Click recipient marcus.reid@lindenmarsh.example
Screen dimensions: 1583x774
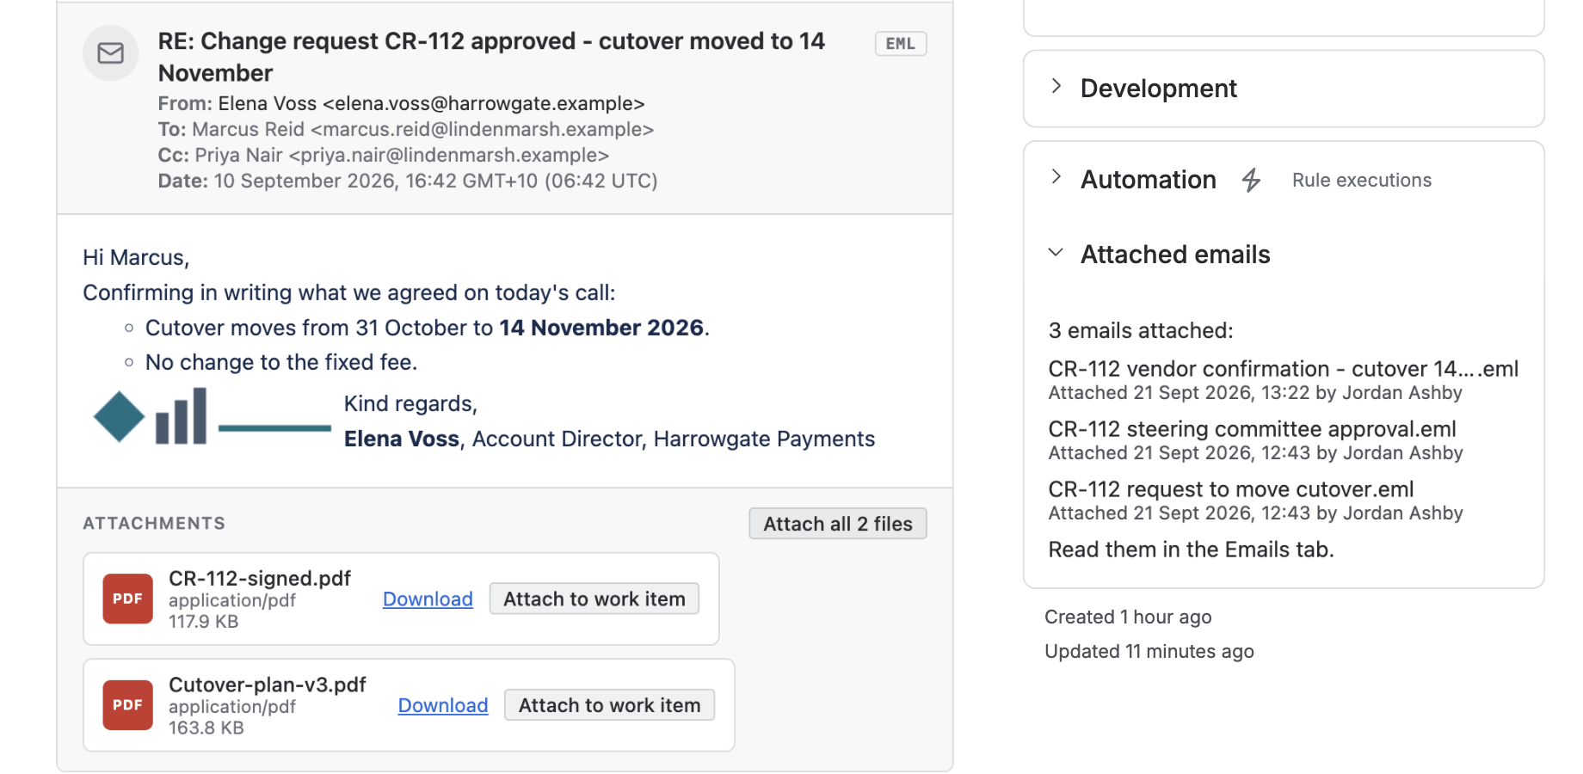click(x=482, y=129)
